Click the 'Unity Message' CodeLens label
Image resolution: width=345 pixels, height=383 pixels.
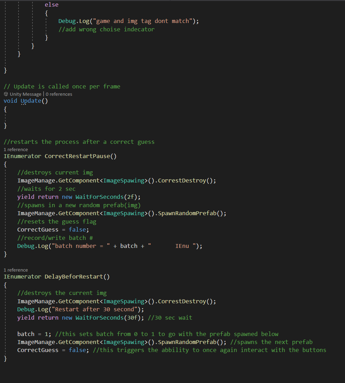[25, 94]
